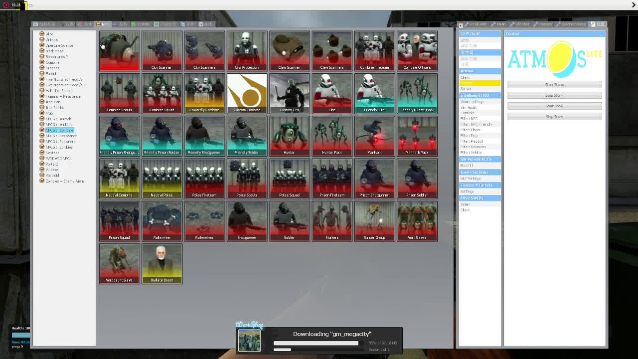Select the Prison Squad icon
Image resolution: width=638 pixels, height=359 pixels.
point(119,221)
